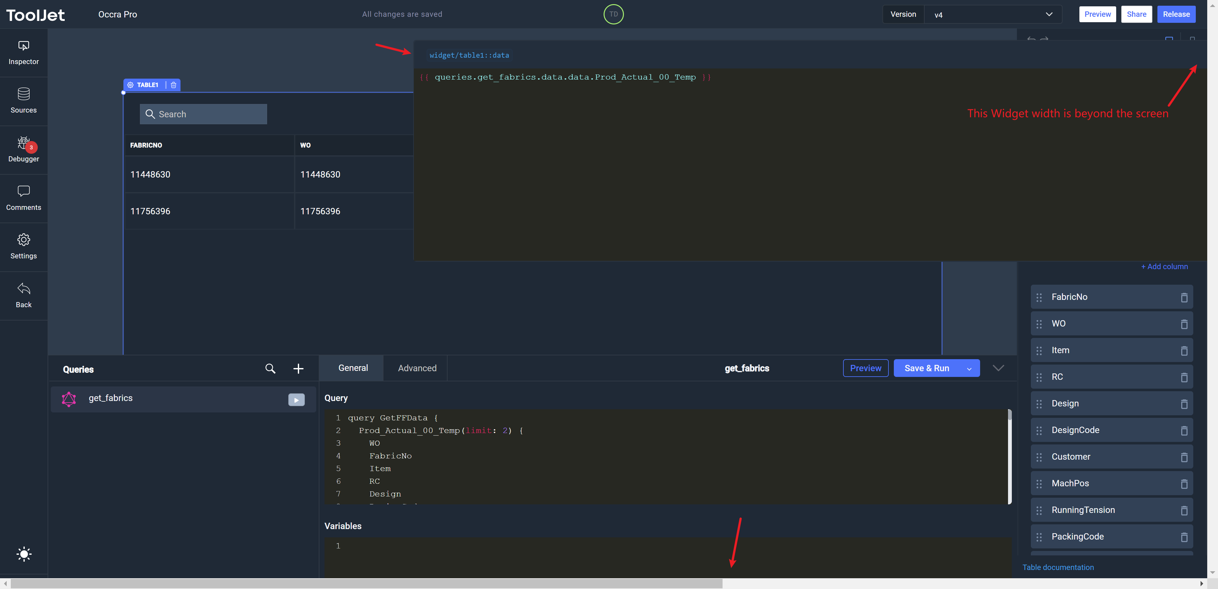Delete the FabricNo column
Image resolution: width=1218 pixels, height=589 pixels.
[1184, 297]
